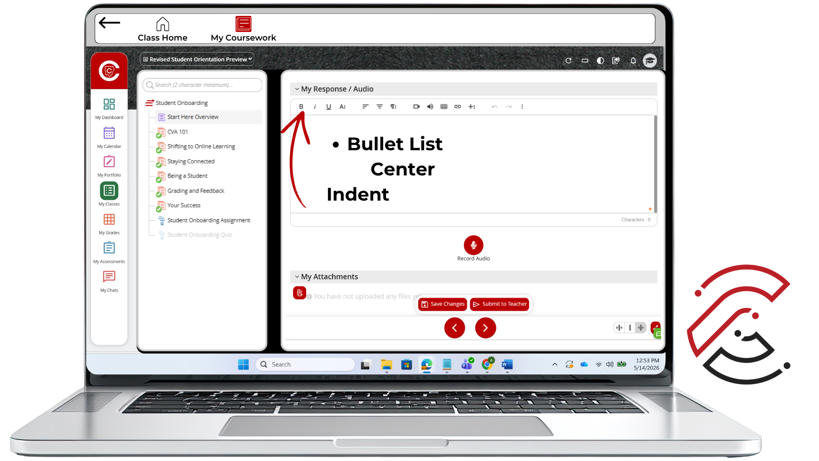Save Changes to the response
This screenshot has height=461, width=819.
pyautogui.click(x=443, y=304)
